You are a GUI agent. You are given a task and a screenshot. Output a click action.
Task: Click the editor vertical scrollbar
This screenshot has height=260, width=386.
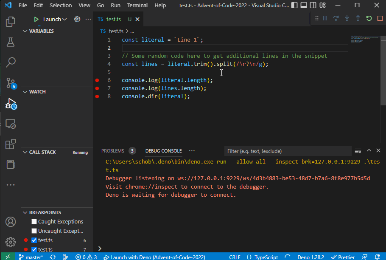coord(383,70)
